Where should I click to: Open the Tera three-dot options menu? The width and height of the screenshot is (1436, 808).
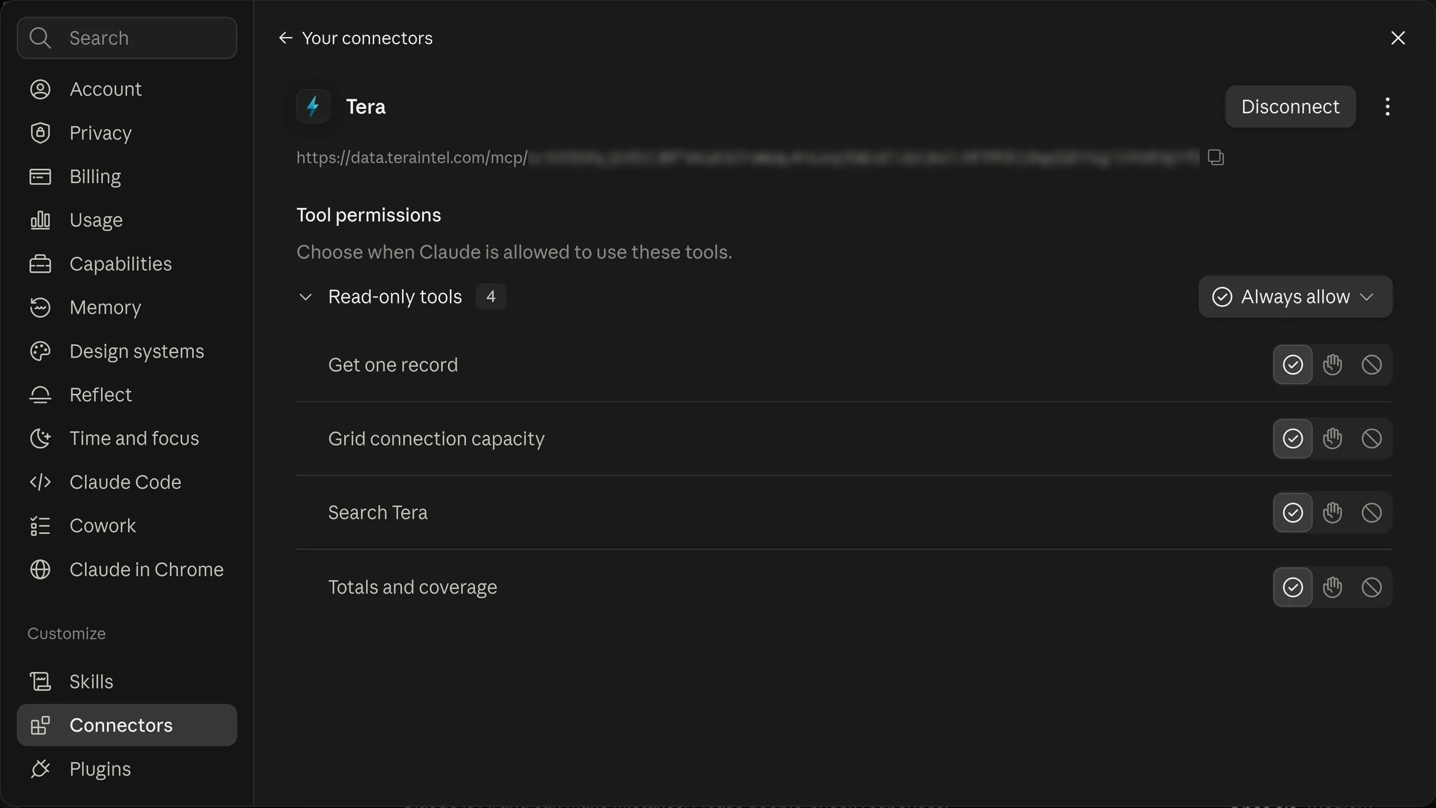[x=1388, y=107]
